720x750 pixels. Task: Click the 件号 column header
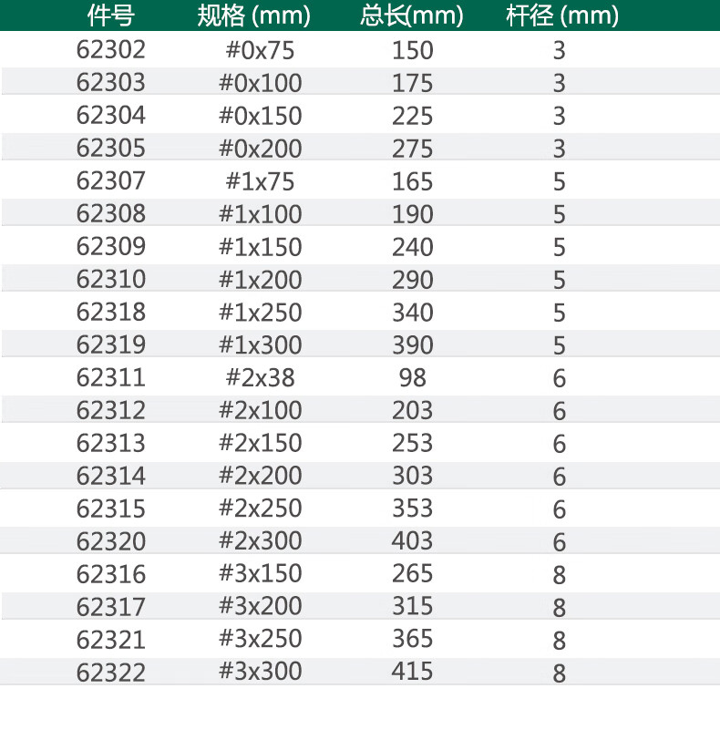click(x=111, y=15)
